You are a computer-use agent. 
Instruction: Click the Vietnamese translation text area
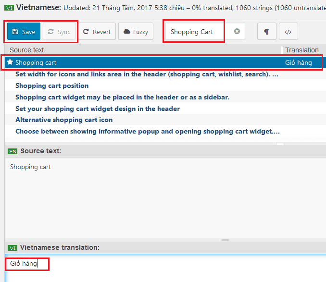coord(165,268)
